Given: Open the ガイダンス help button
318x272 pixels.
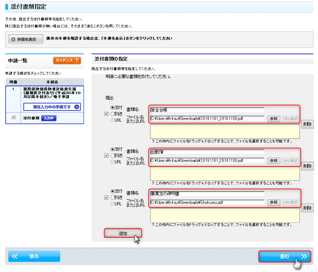Looking at the screenshot, I should point(67,60).
